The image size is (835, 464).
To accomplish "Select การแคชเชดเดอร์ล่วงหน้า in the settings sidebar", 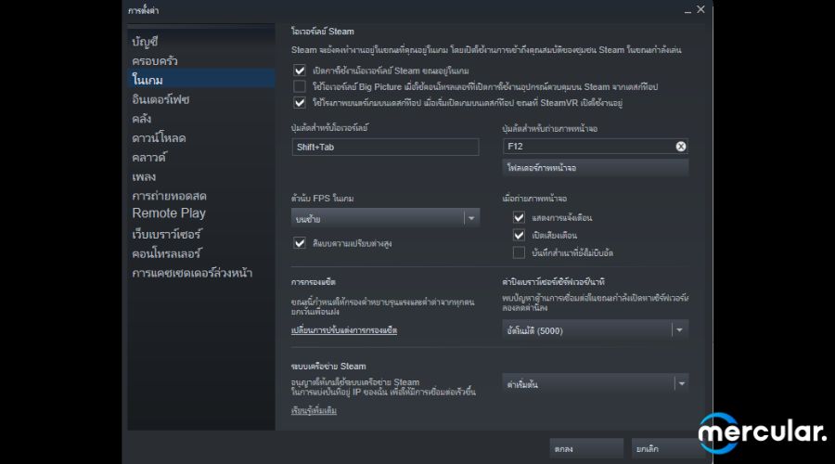I will 192,273.
